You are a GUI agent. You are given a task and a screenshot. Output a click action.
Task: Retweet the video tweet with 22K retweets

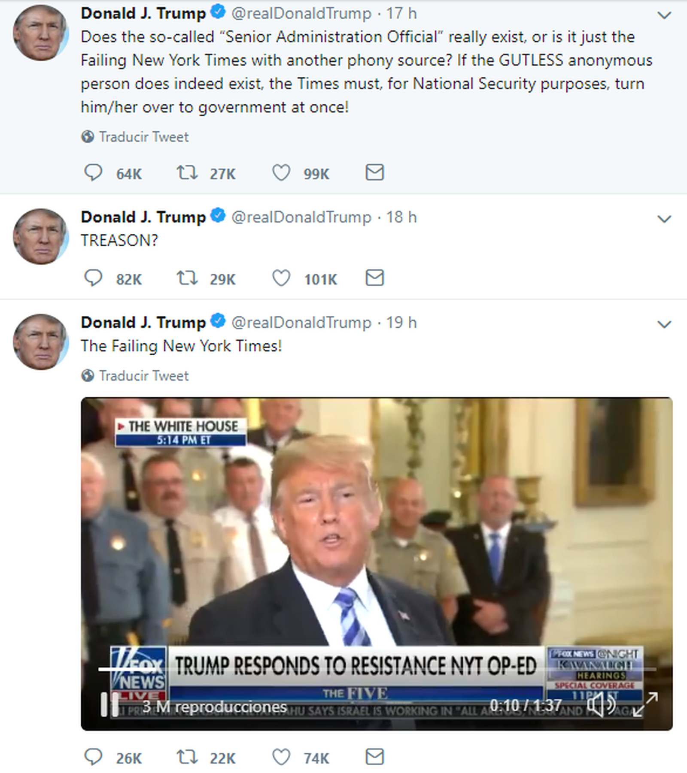pos(187,758)
